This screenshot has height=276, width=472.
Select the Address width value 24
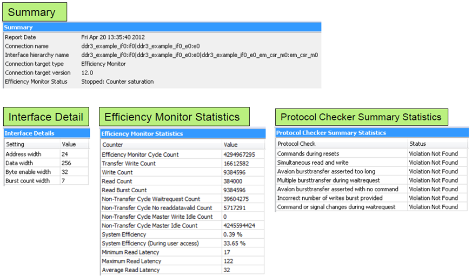[65, 154]
